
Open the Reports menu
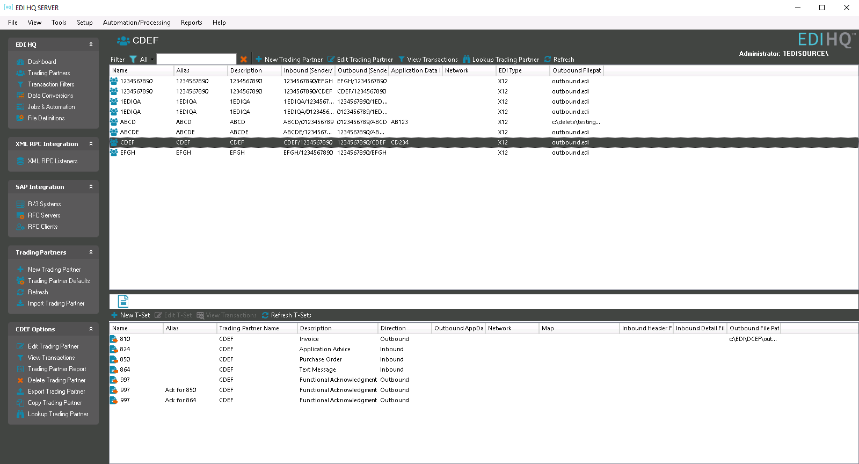click(192, 23)
